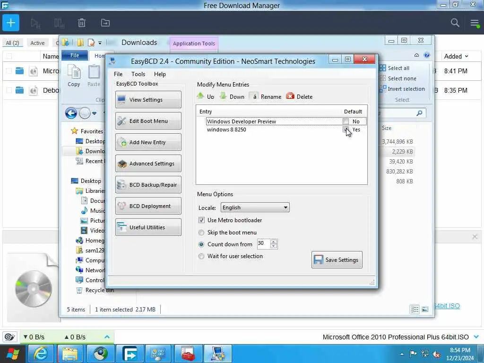Click Delete entry button in EasyBCD
Screen dimensions: 484x363
click(299, 96)
